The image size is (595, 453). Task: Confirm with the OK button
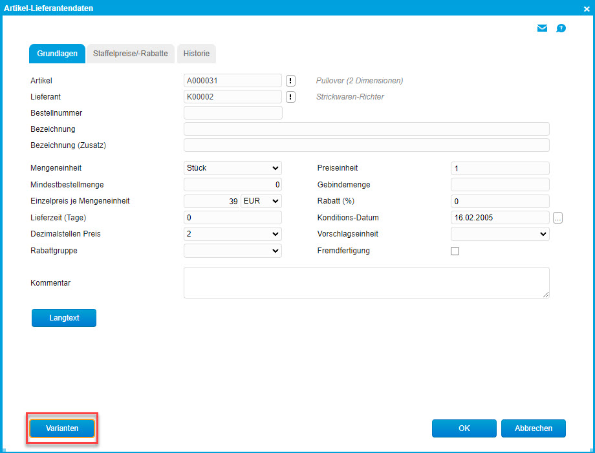coord(464,428)
